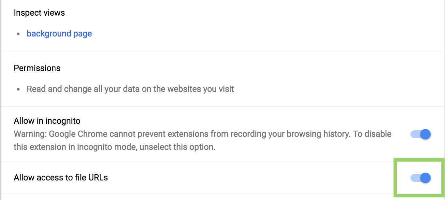445x200 pixels.
Task: Select the Inspect views heading
Action: tap(39, 13)
